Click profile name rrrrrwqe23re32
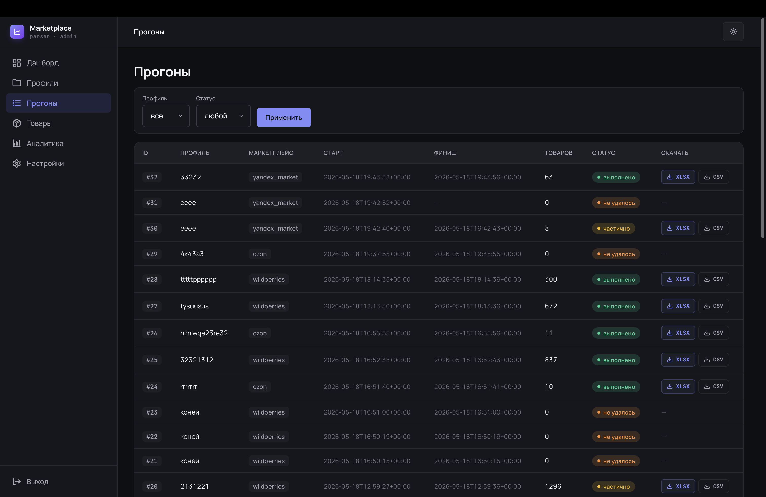 click(x=204, y=333)
